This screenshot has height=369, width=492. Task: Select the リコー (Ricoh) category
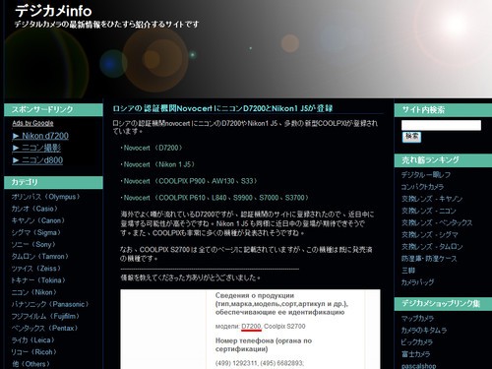click(x=34, y=352)
